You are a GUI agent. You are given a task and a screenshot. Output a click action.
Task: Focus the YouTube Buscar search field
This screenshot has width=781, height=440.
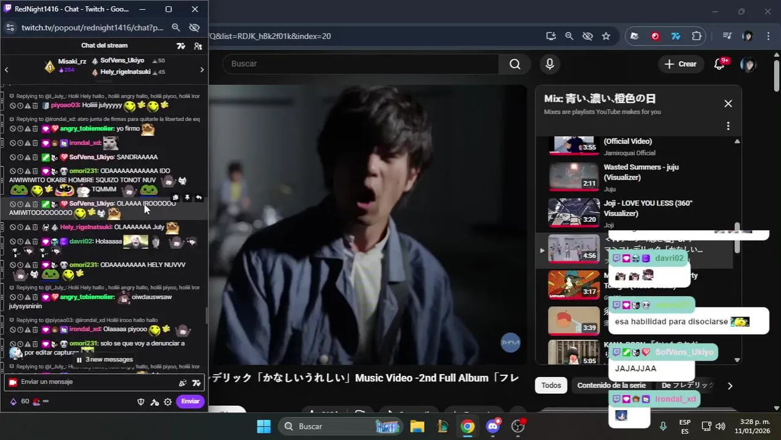pos(361,64)
